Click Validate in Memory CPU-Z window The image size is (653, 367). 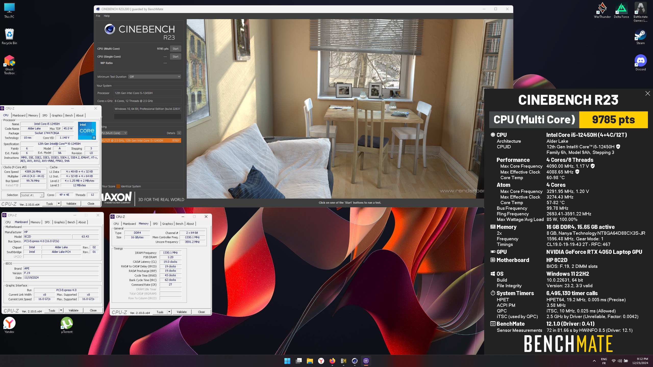pyautogui.click(x=182, y=312)
